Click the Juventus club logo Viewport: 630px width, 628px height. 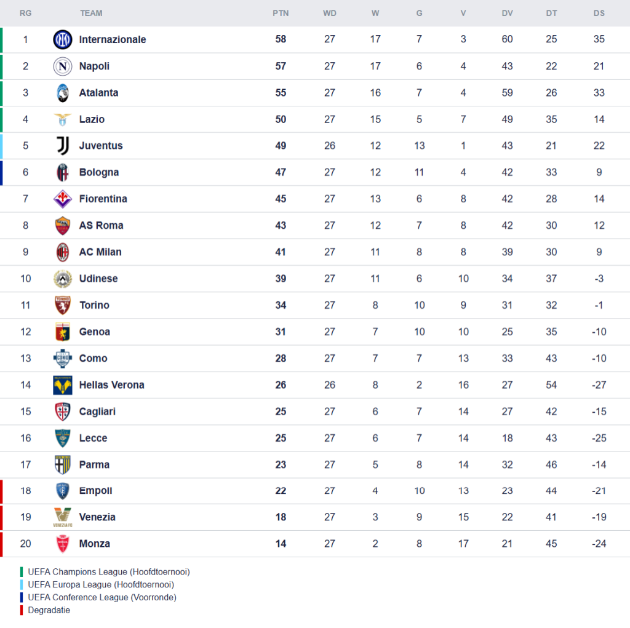(63, 146)
